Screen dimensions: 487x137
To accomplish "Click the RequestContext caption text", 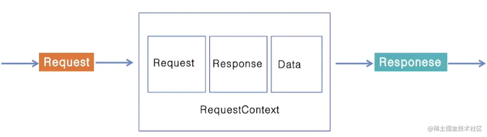I will point(240,110).
